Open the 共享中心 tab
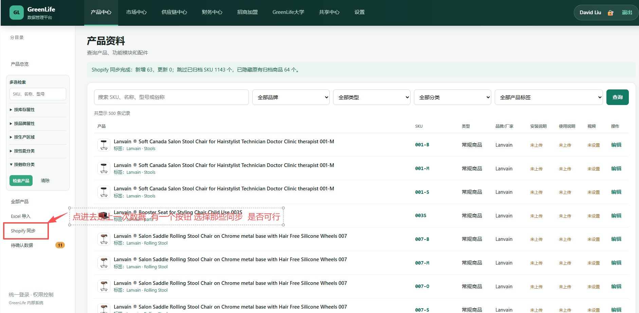Screen dimensions: 639x313 tap(329, 12)
